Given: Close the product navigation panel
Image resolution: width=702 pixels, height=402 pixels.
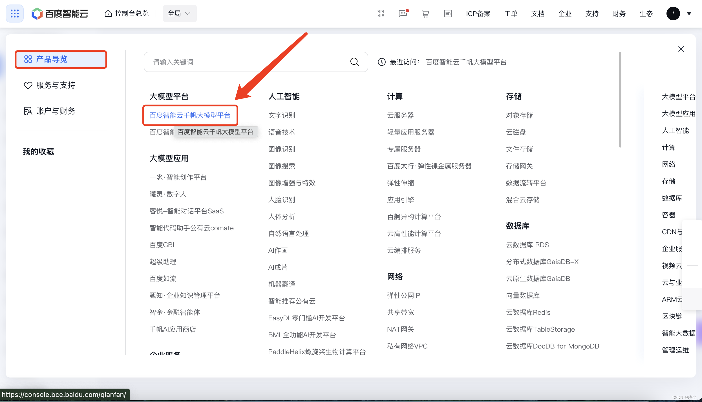Looking at the screenshot, I should (x=681, y=49).
